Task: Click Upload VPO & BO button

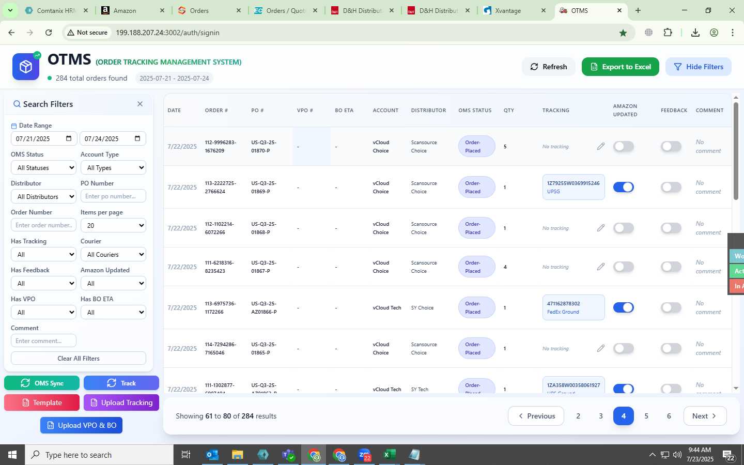Action: 82,425
